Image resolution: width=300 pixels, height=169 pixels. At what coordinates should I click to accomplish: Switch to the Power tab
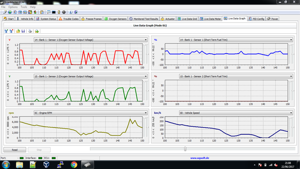[x=272, y=19]
